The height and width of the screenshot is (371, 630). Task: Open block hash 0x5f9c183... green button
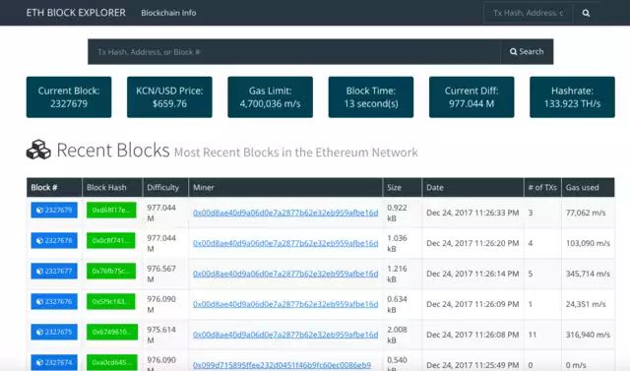tap(111, 301)
